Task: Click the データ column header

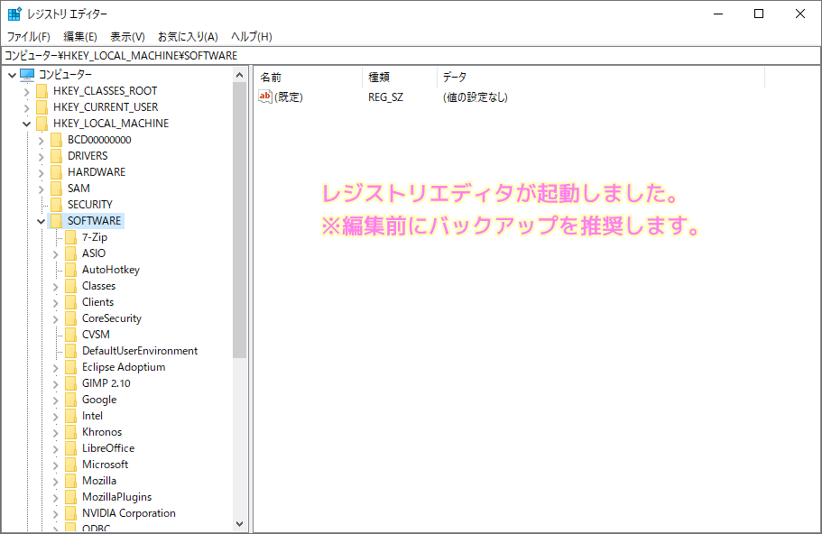Action: coord(456,77)
